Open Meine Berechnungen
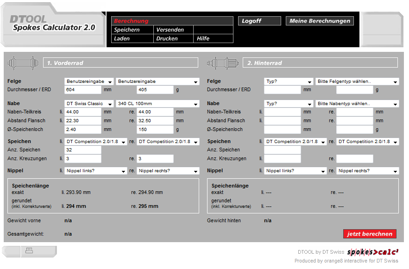Screen dimensions: 409x269 pyautogui.click(x=320, y=21)
